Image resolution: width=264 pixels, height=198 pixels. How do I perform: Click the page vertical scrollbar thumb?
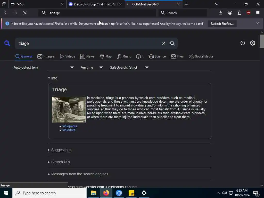pos(262,41)
